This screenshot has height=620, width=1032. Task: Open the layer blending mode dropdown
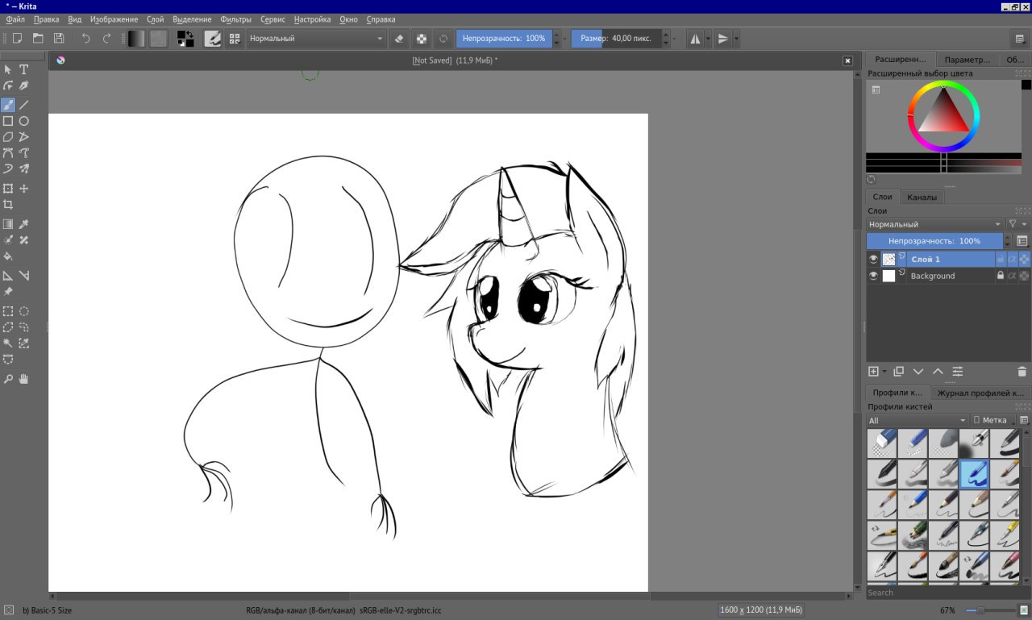[935, 224]
